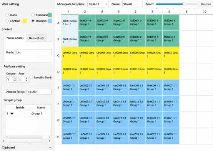Select the Standard well type
This screenshot has width=213, height=151.
click(33, 15)
